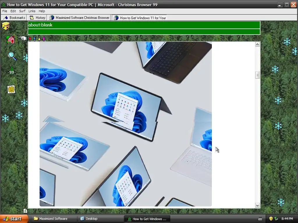
Task: Click the 8:44 PM clock
Action: pos(287,219)
